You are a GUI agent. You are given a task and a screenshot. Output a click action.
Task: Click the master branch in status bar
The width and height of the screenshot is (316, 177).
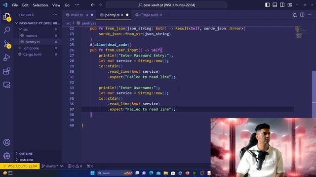(50, 166)
